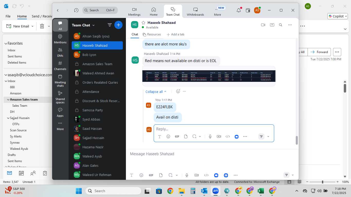Screen dimensions: 351x197
Task: Send the reply message
Action: [261, 136]
